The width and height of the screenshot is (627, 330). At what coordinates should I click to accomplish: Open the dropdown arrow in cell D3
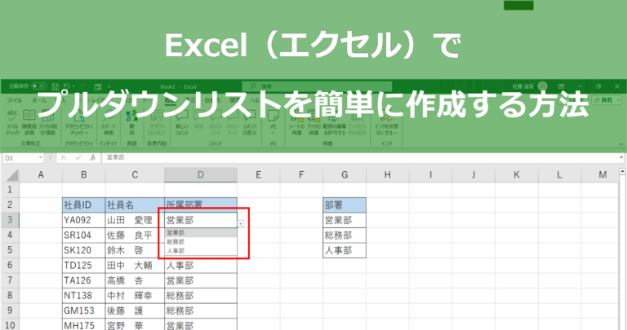(x=241, y=222)
